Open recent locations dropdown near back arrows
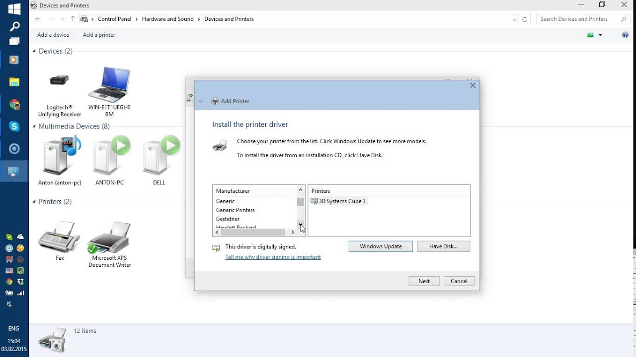This screenshot has height=357, width=636. [x=62, y=19]
